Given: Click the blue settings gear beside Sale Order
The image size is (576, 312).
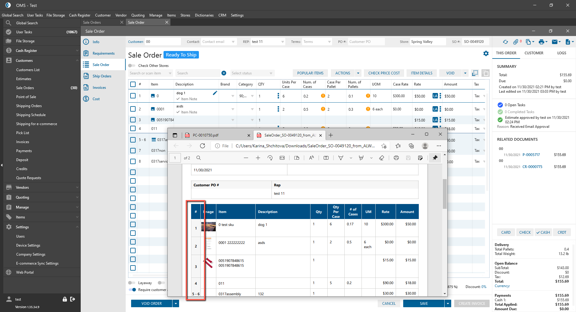Looking at the screenshot, I should [486, 53].
